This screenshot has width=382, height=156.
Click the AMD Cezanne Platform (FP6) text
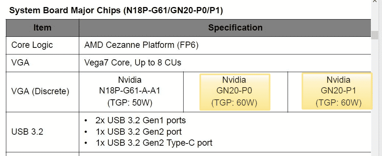pos(141,45)
